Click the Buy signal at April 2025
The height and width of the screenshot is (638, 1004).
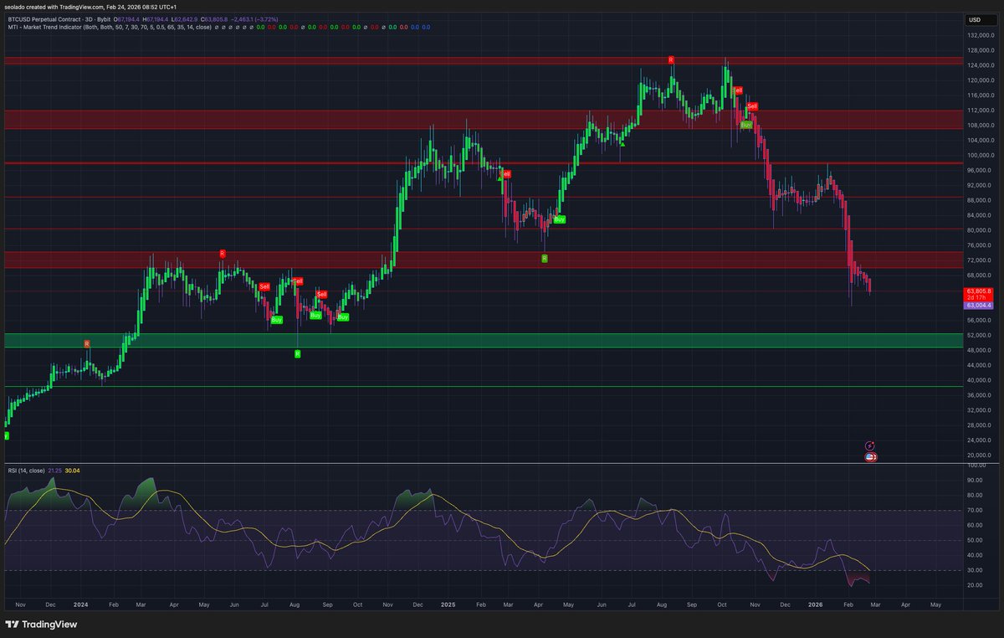(559, 219)
